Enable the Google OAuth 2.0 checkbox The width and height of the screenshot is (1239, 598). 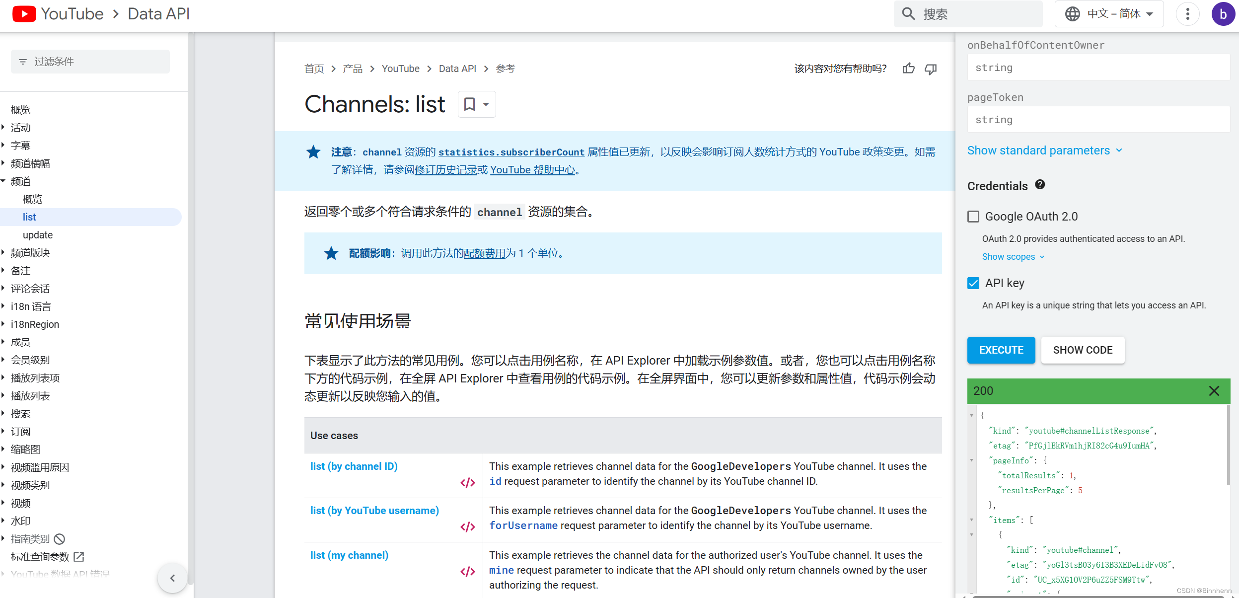click(973, 217)
